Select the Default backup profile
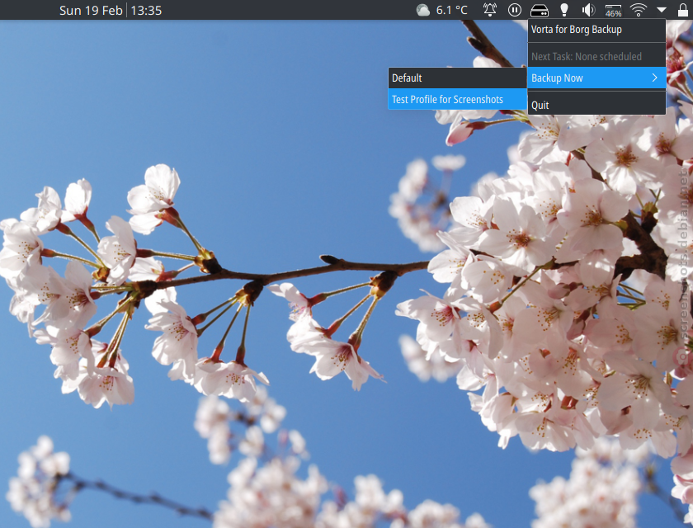The width and height of the screenshot is (693, 528). [407, 78]
